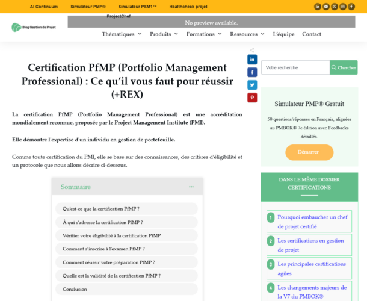This screenshot has height=301, width=367.
Task: Open the Facebook icon in the top bar
Action: point(351,7)
